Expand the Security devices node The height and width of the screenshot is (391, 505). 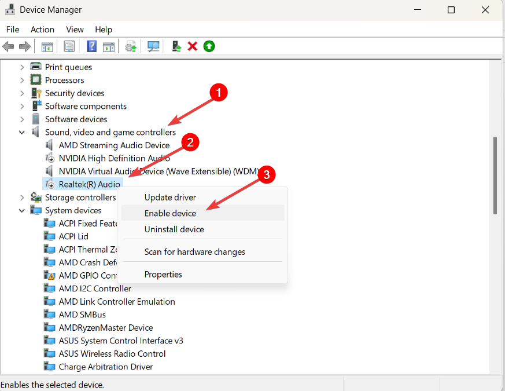[22, 93]
